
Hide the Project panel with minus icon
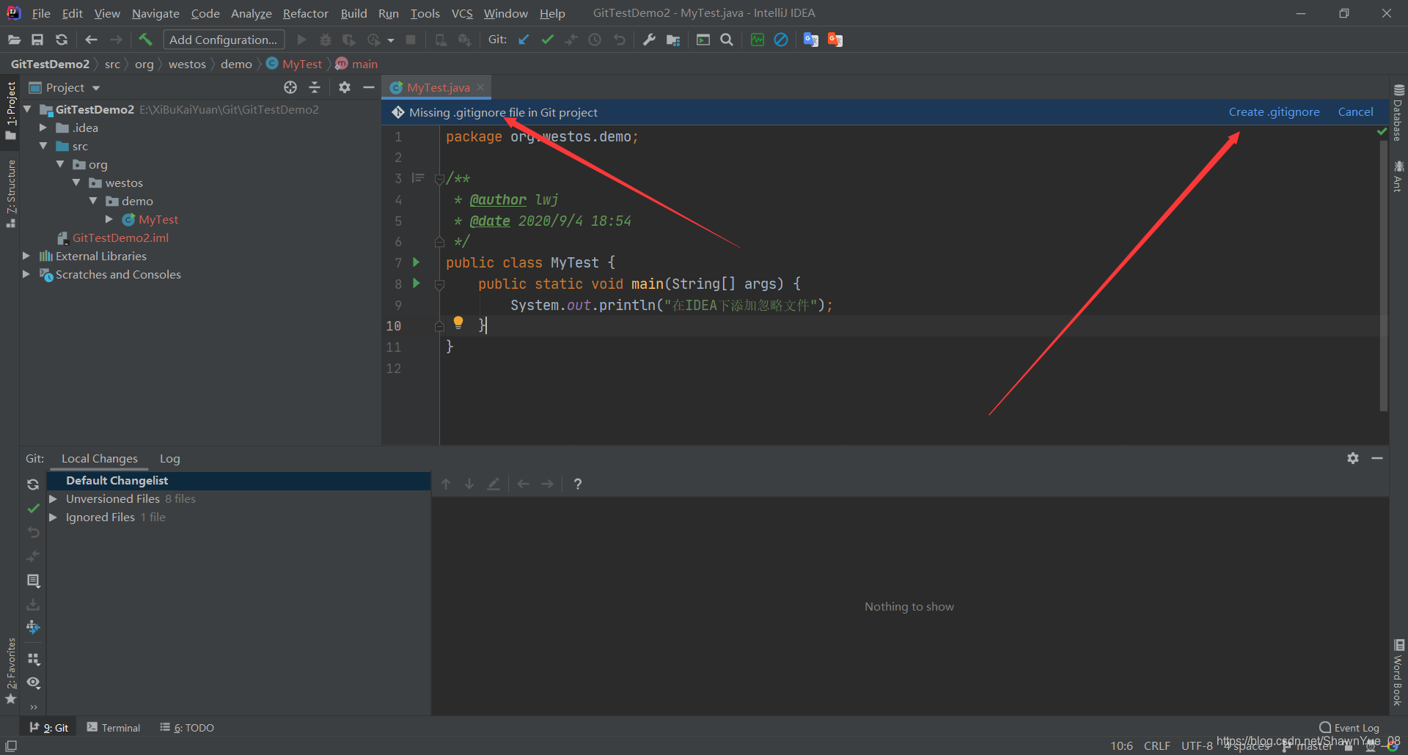369,87
